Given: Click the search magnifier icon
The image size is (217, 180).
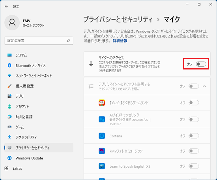Looking at the screenshot, I should [68, 41].
